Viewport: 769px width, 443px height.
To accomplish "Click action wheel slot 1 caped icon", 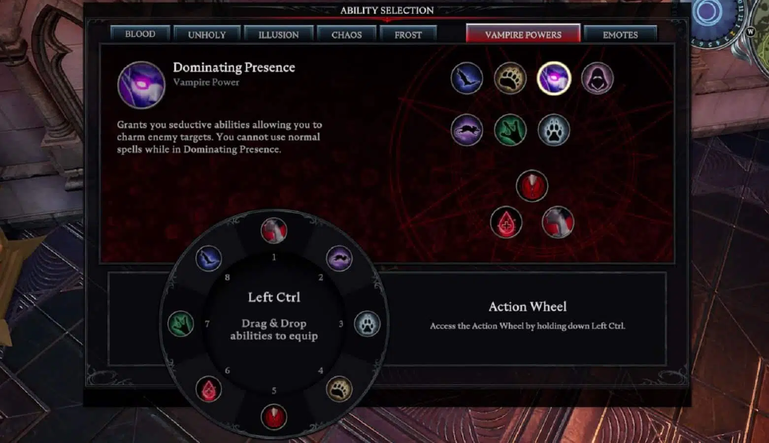I will [x=273, y=230].
